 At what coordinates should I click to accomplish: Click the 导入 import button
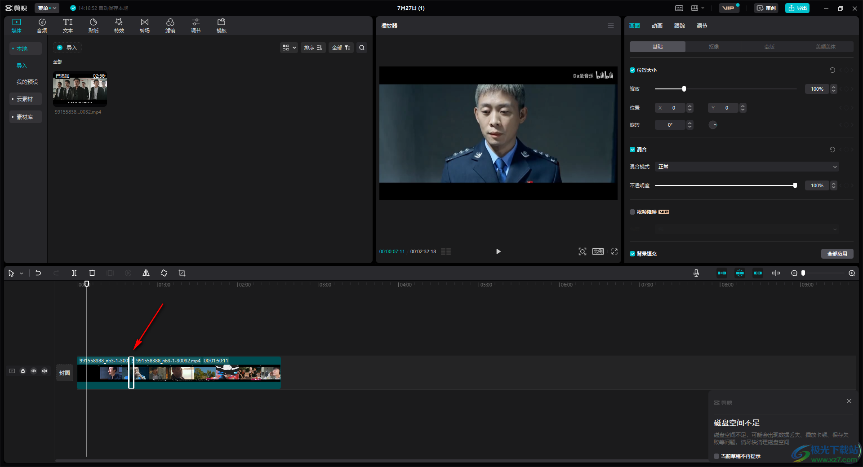(67, 48)
